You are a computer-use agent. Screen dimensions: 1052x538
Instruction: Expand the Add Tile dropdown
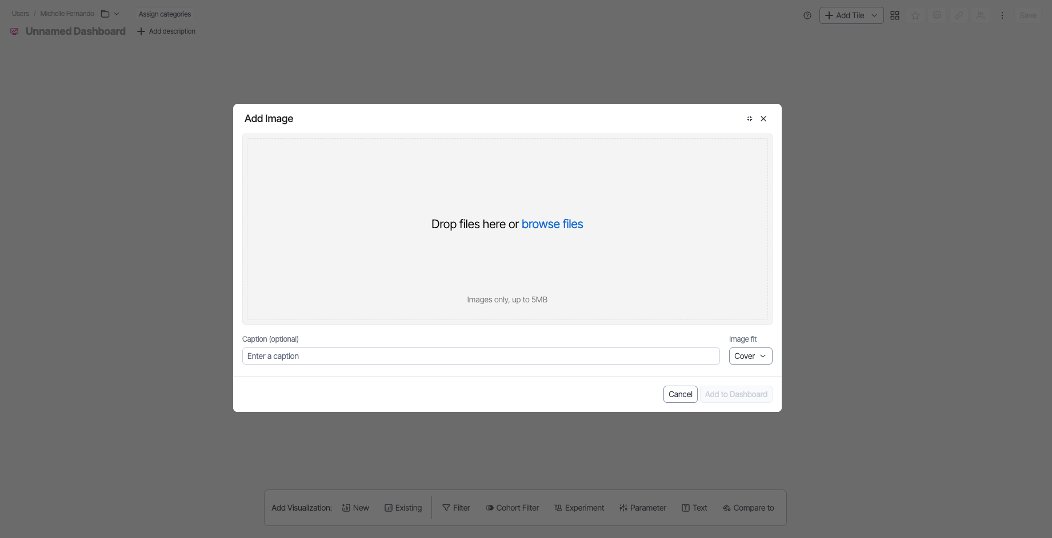coord(874,15)
